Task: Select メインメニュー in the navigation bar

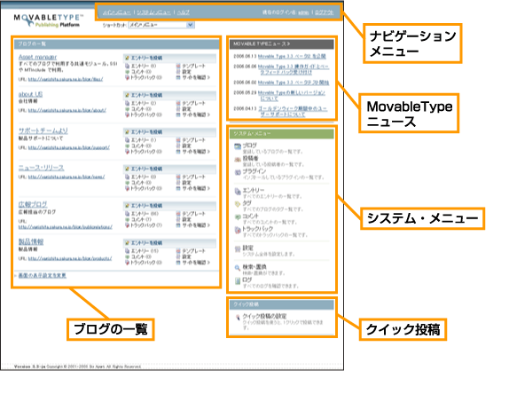Action: [x=117, y=12]
